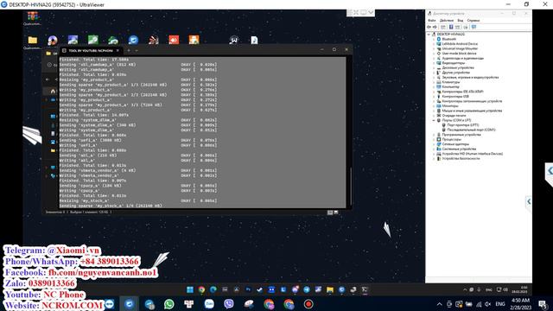
Task: Open the Справка menu in Device Manager
Action: [474, 21]
